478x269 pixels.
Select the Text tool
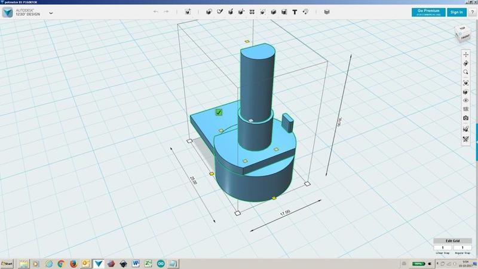click(295, 12)
